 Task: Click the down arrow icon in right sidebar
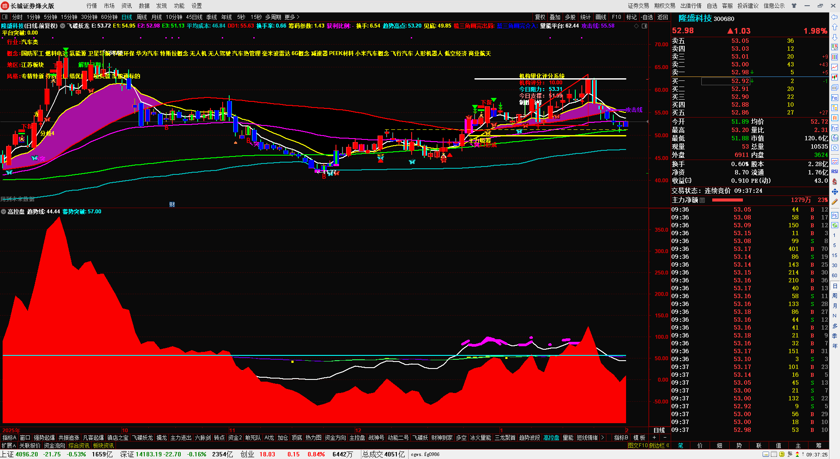coord(835,37)
